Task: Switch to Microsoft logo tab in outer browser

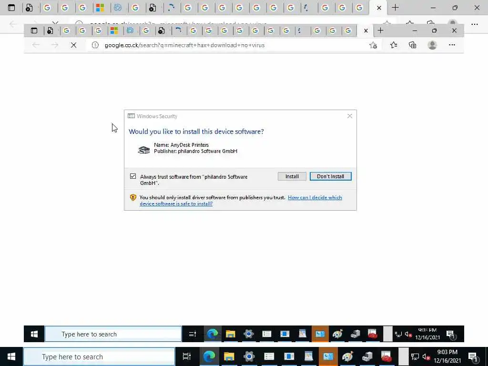Action: click(x=100, y=8)
